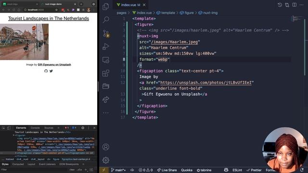
Task: Open the Remote Explorer view
Action: pyautogui.click(x=106, y=60)
